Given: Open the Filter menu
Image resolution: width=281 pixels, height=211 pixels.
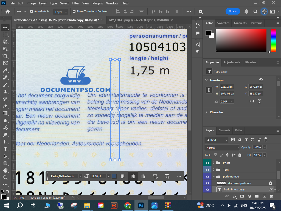Looking at the screenshot, I should coord(75,3).
